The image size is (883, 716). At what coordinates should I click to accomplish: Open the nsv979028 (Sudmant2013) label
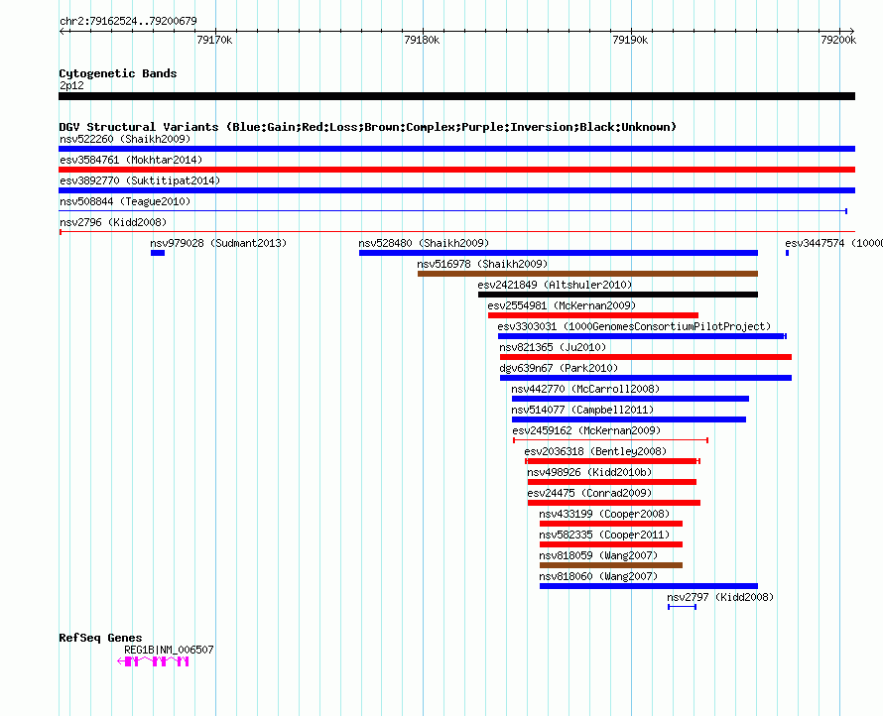point(218,243)
